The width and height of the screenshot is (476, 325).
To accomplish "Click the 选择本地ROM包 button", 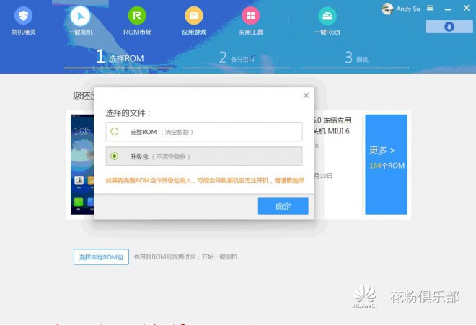I will 101,257.
